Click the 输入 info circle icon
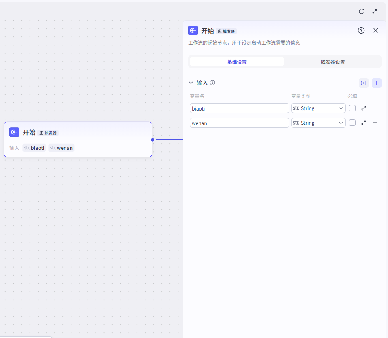 tap(212, 83)
